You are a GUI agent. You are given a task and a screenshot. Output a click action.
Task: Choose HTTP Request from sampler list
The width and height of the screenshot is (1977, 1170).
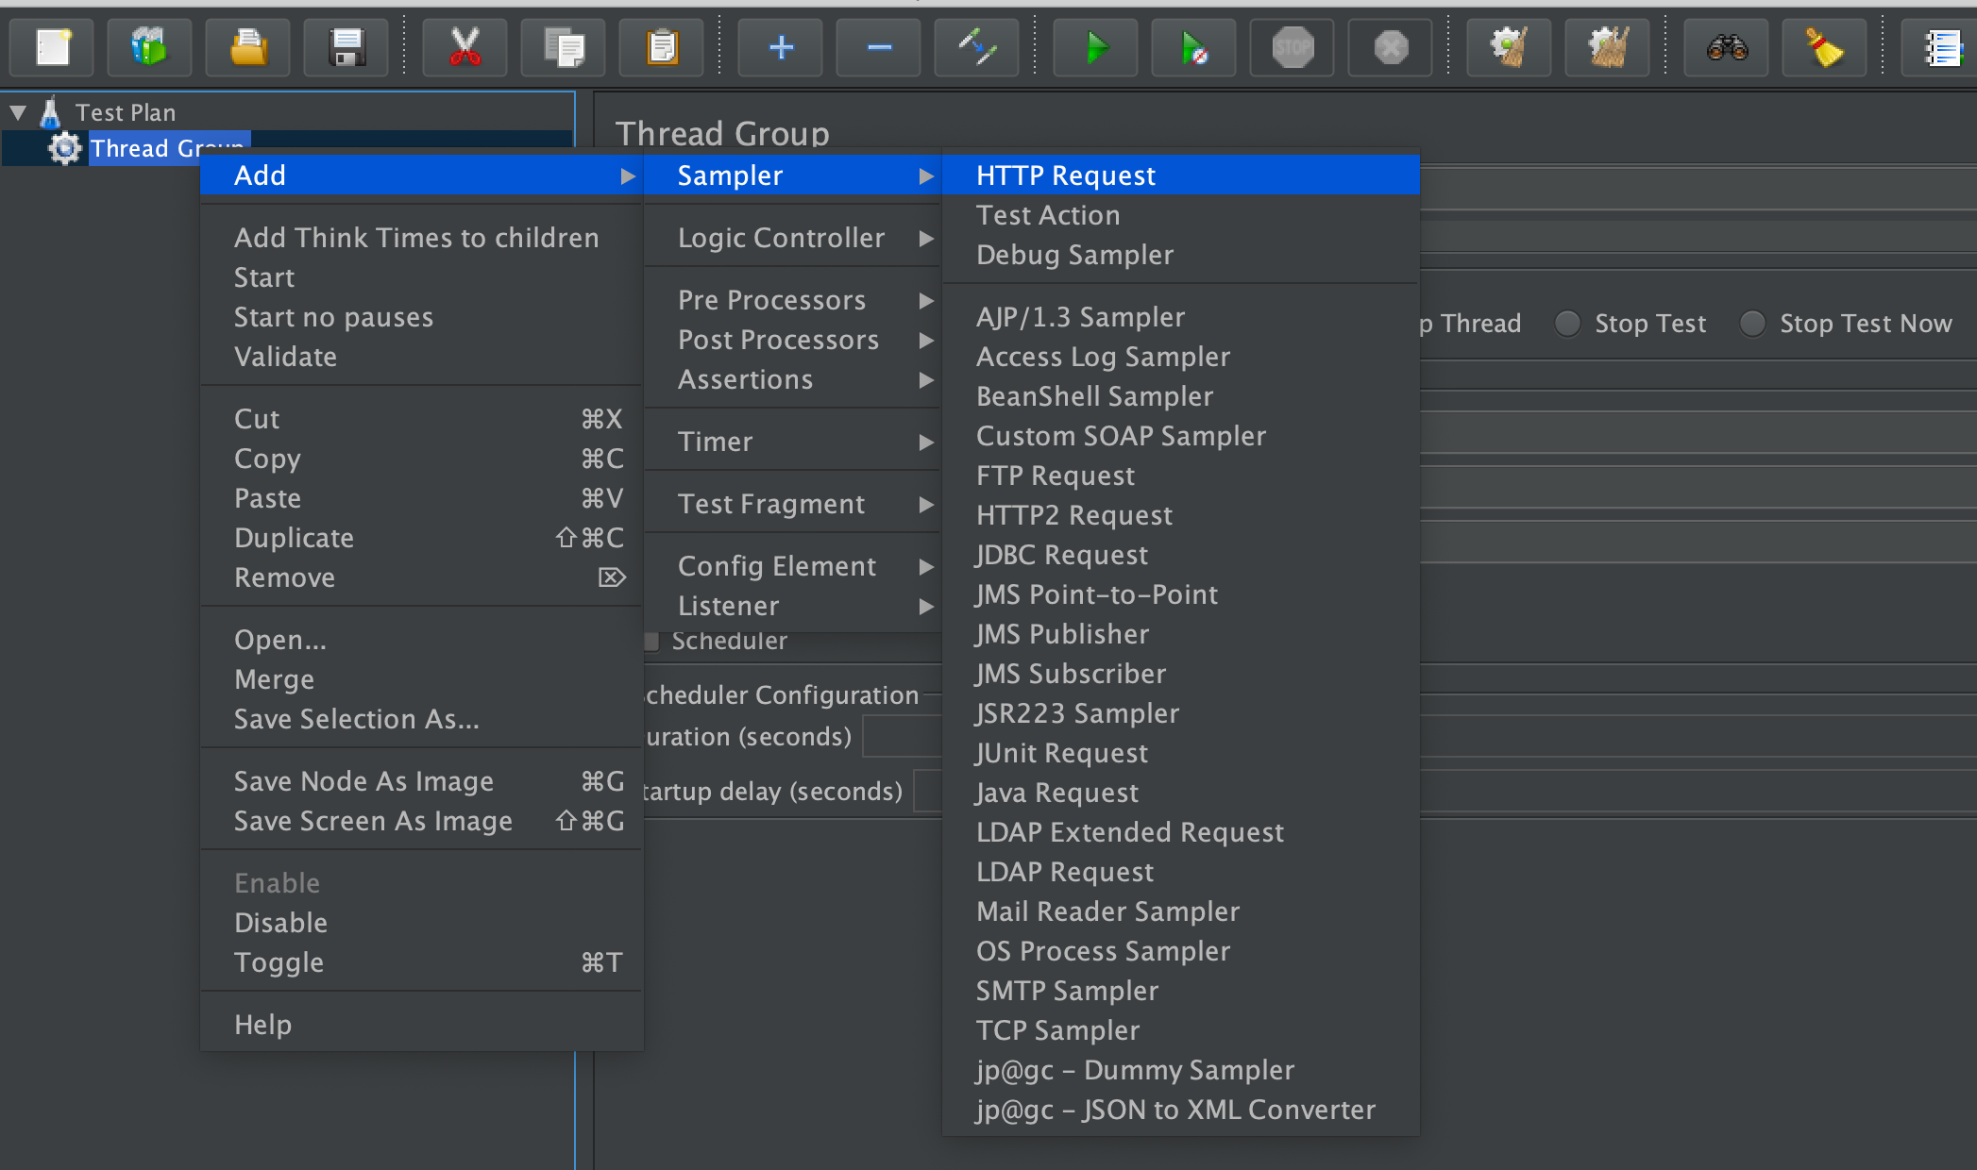pos(1066,175)
